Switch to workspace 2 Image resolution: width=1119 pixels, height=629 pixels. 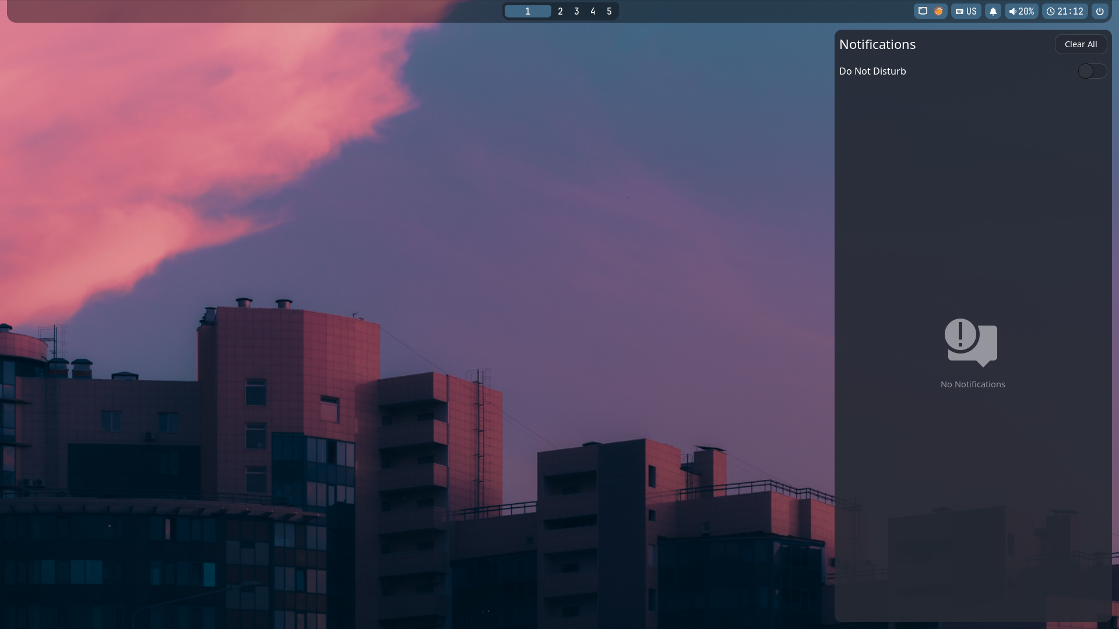click(x=560, y=11)
